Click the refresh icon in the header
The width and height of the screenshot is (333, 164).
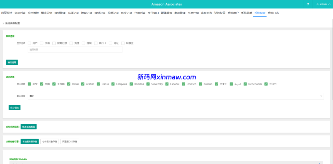point(308,4)
